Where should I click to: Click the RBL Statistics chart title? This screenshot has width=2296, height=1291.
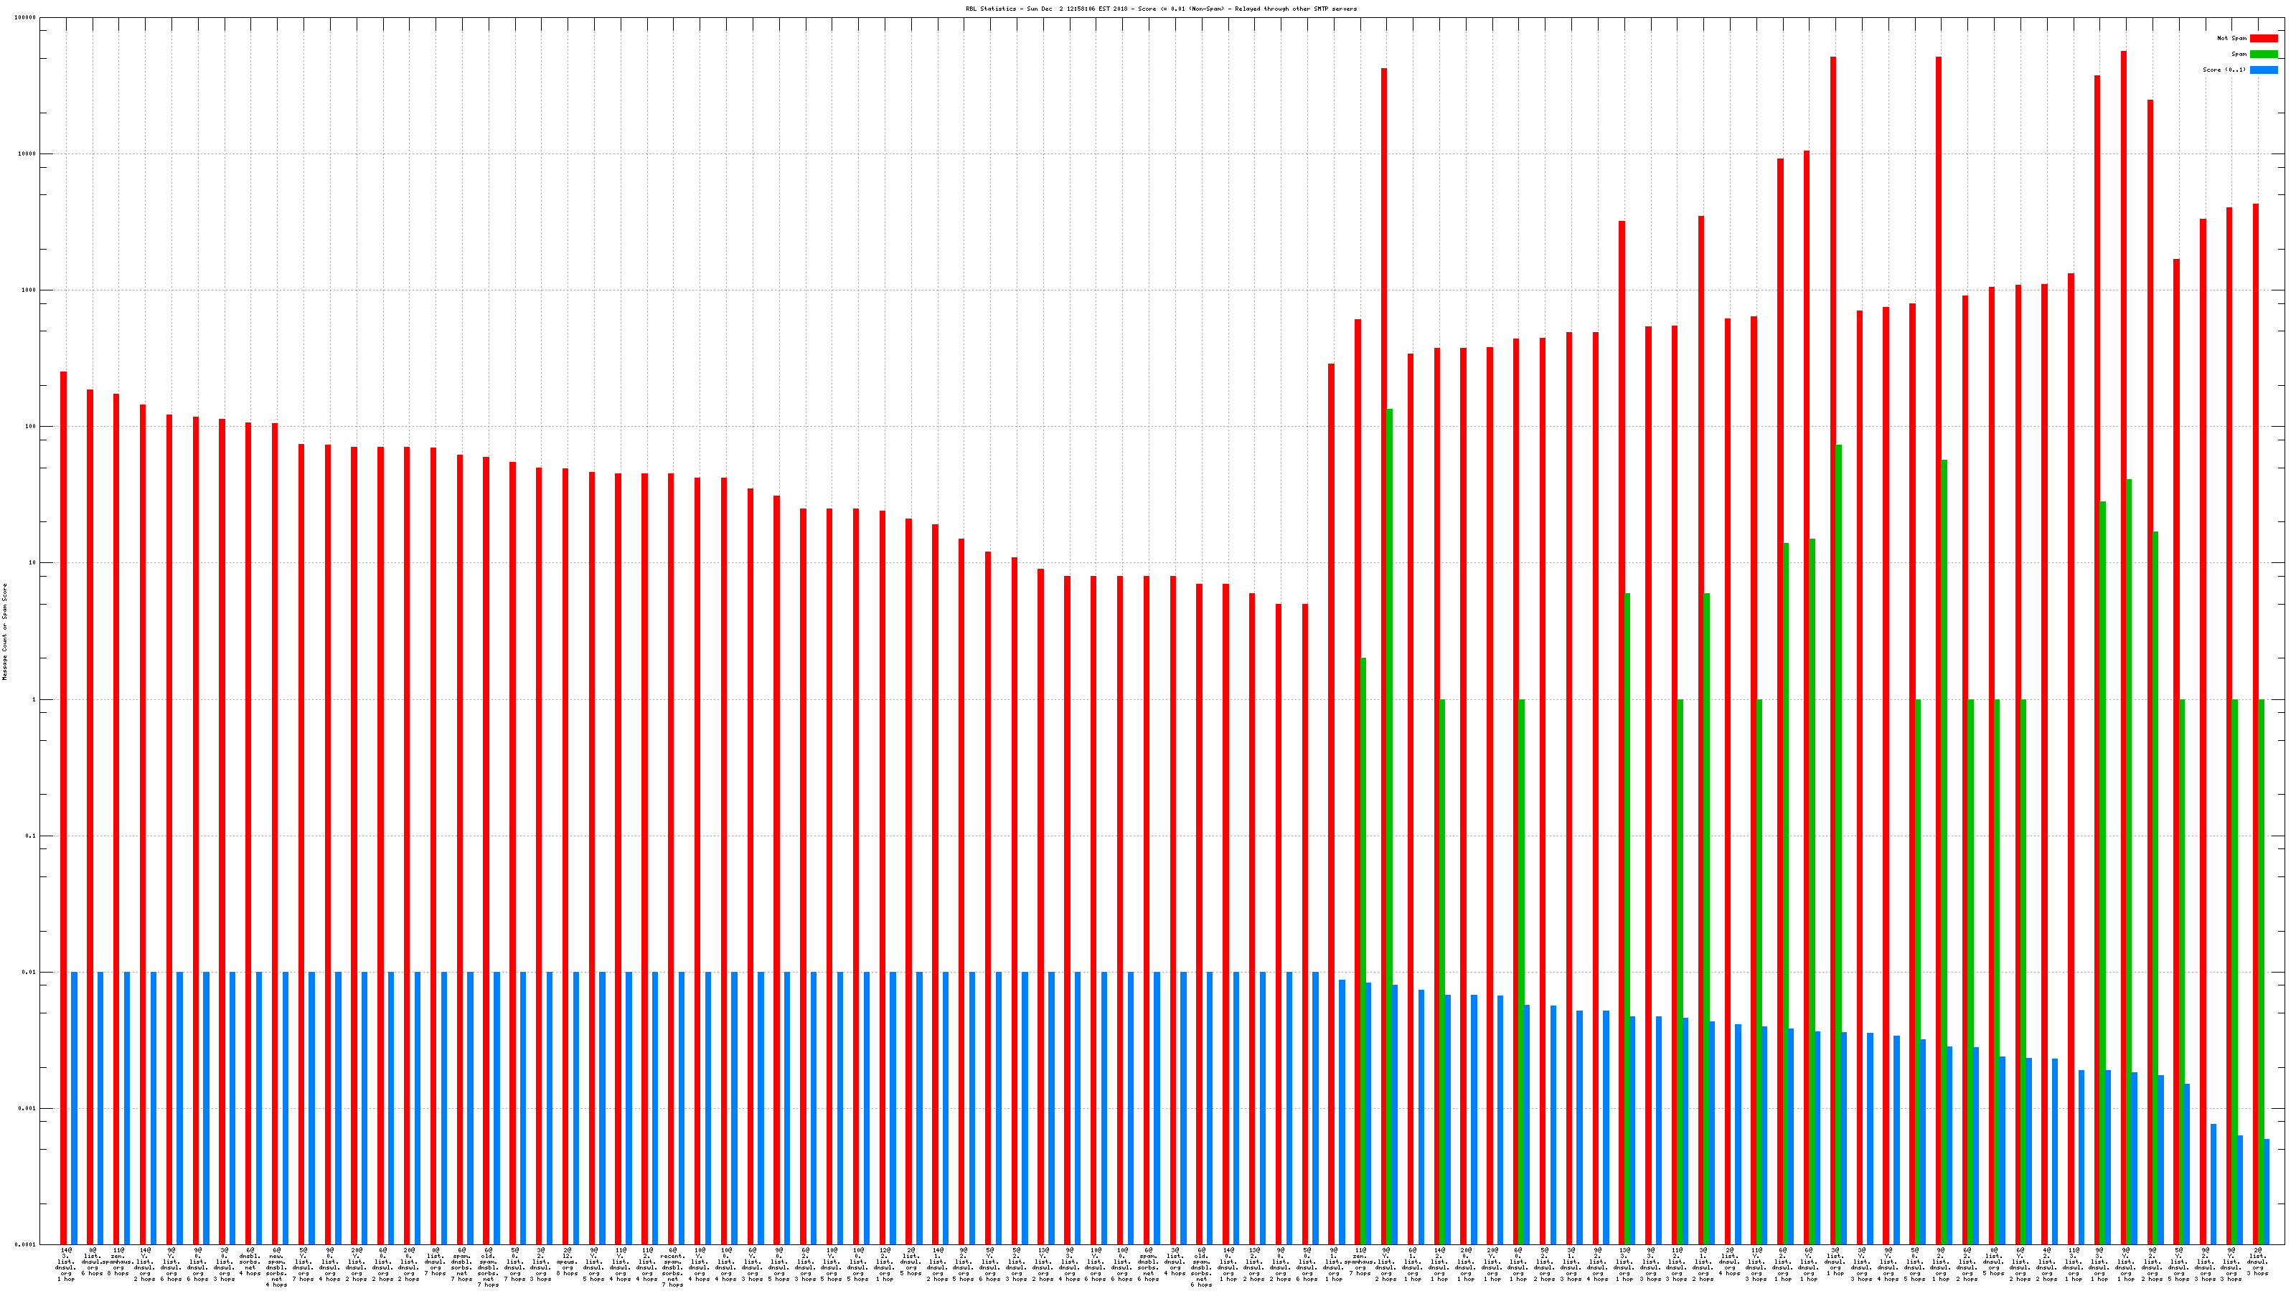1160,9
